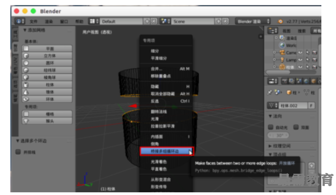The image size is (336, 195).
Task: Toggle Camera visibility eye icon
Action: 300,52
